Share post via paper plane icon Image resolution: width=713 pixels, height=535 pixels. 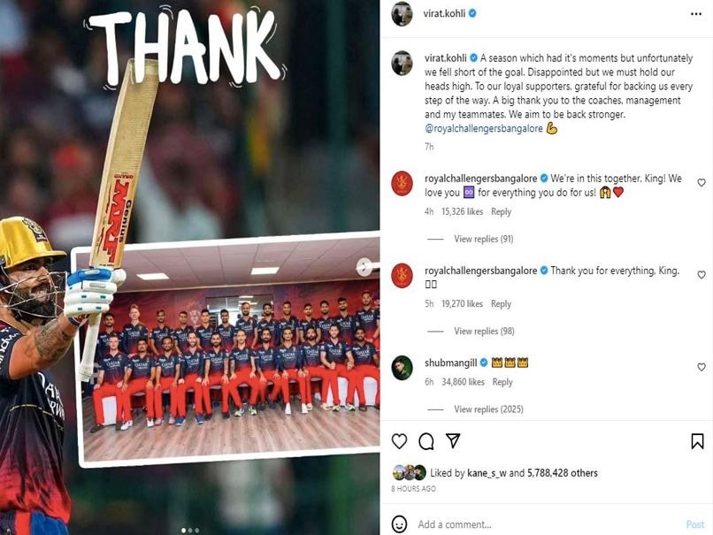pyautogui.click(x=453, y=440)
